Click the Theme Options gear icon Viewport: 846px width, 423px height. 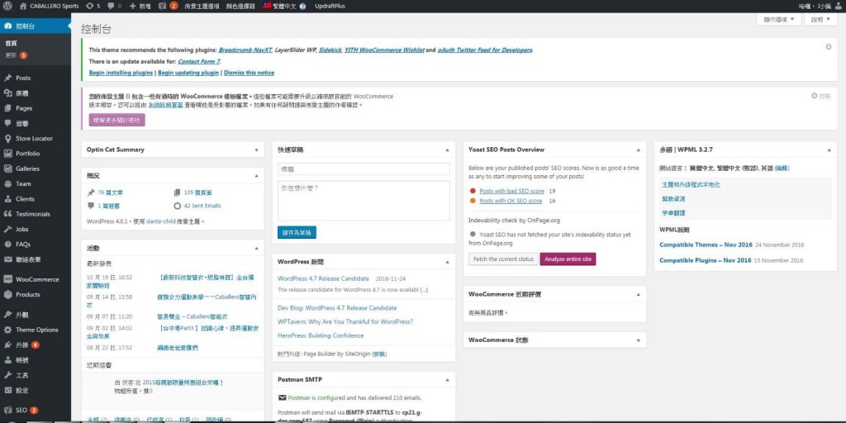click(7, 330)
